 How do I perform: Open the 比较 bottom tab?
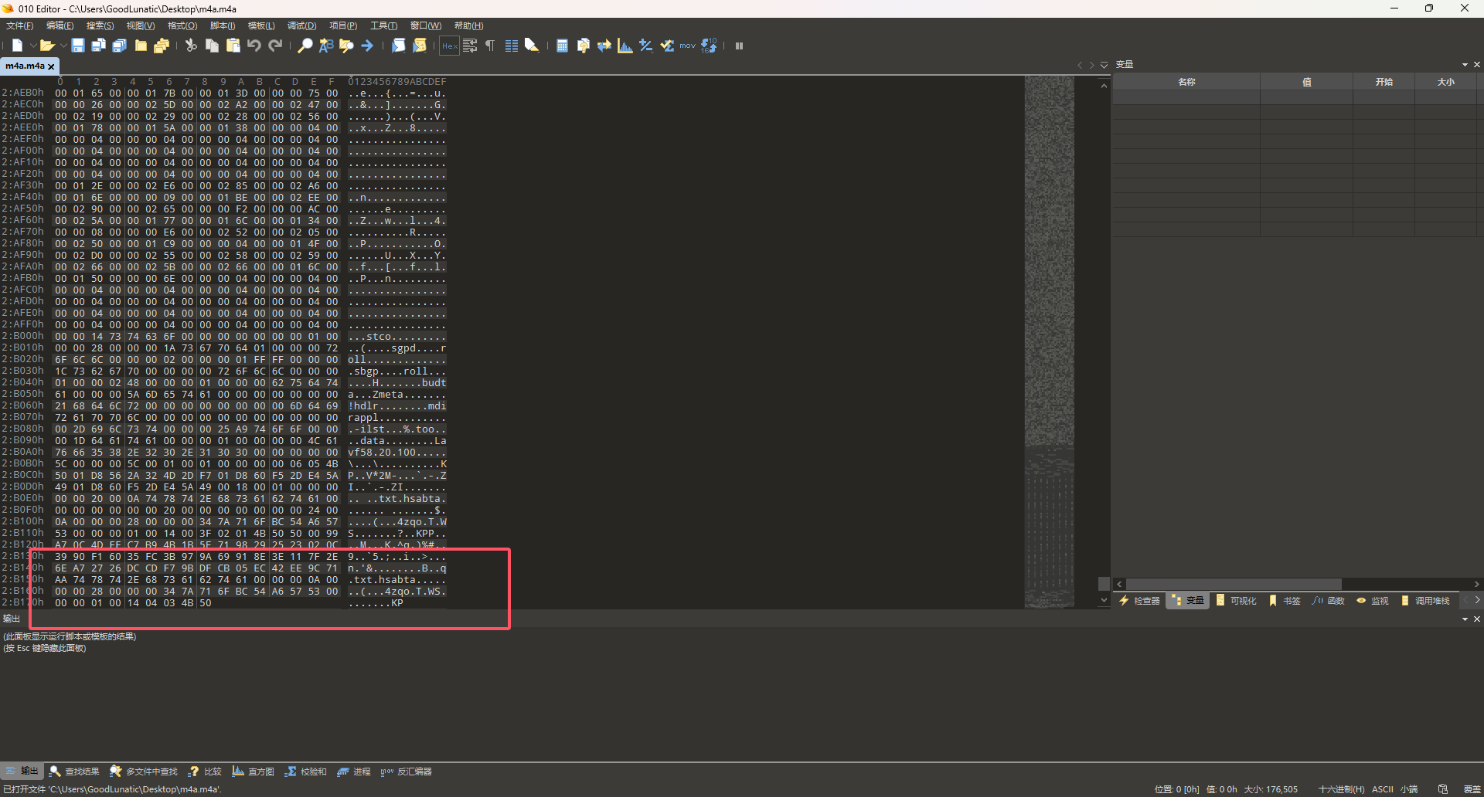(x=206, y=772)
